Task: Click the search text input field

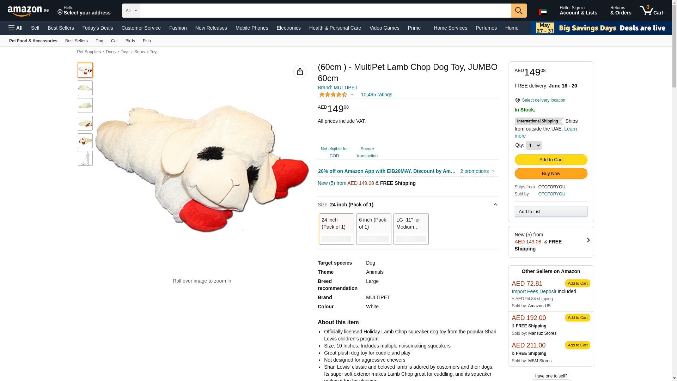Action: pos(325,11)
